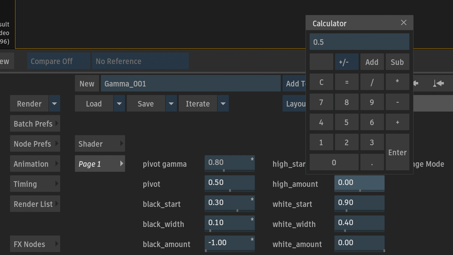This screenshot has height=255, width=453.
Task: Click the calculator decimal point key
Action: coord(372,162)
